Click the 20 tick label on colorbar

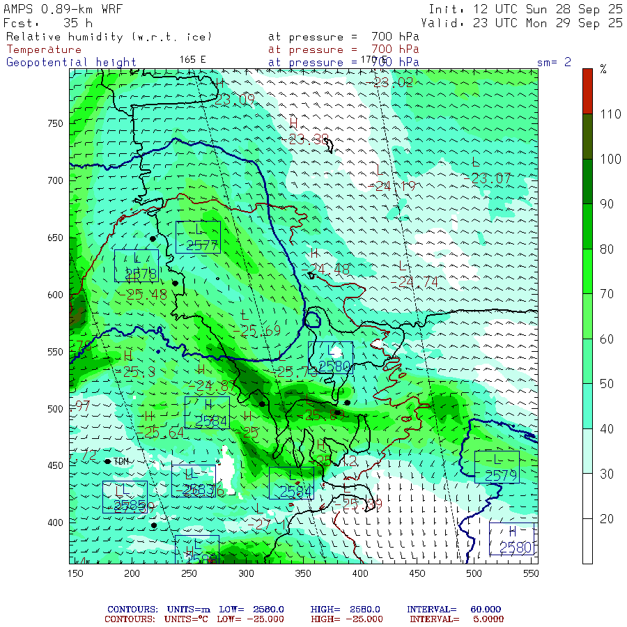pos(608,518)
